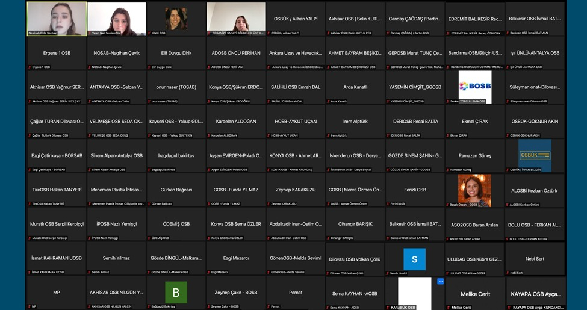Select the GOSB -Funda YILMAZ tile
Viewport: 587px width, 310px height.
point(236,190)
